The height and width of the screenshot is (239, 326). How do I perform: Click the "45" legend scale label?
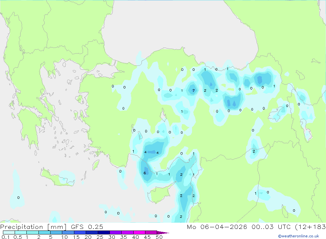[x=147, y=237]
